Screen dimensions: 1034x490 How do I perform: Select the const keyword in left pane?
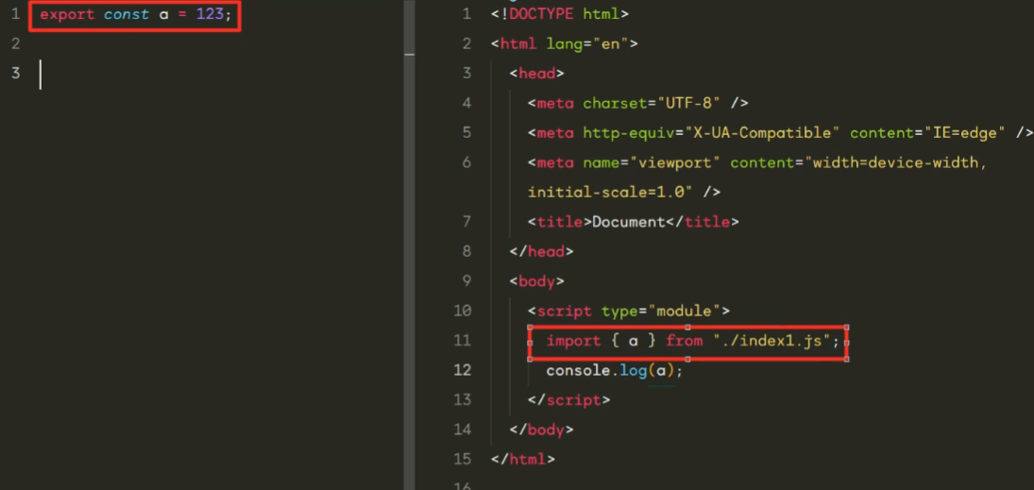(x=126, y=15)
